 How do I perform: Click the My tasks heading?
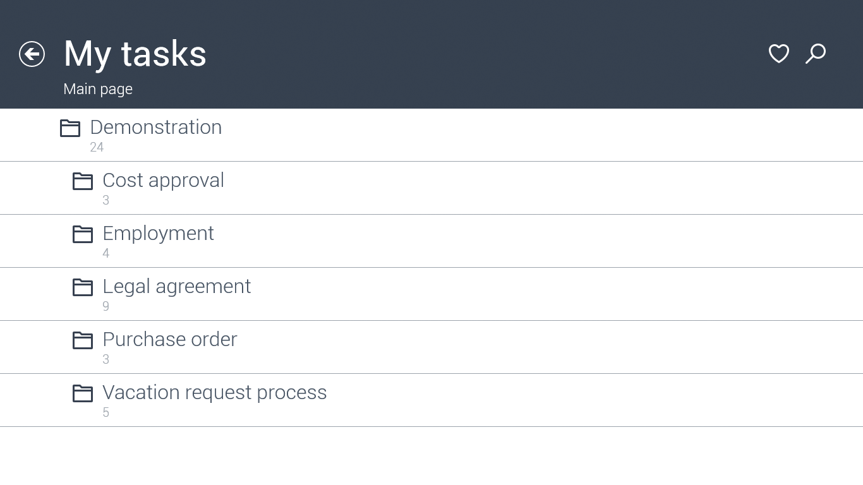pos(135,54)
